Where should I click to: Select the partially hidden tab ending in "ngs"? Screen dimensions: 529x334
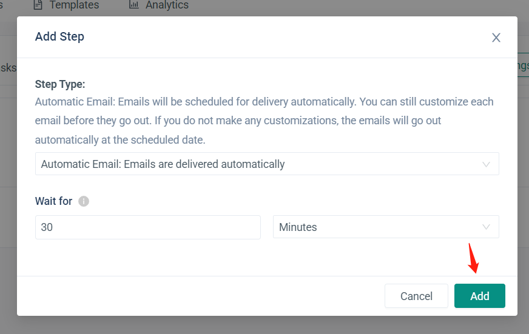click(522, 67)
